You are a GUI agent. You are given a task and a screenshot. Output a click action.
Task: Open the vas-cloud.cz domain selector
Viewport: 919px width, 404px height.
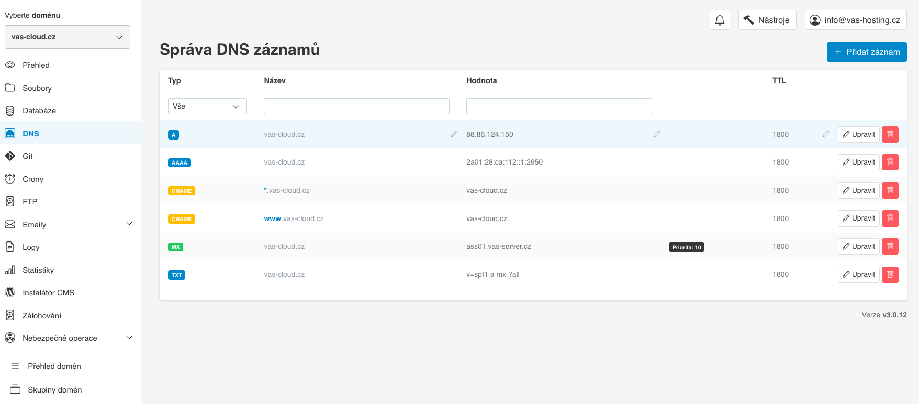coord(67,37)
